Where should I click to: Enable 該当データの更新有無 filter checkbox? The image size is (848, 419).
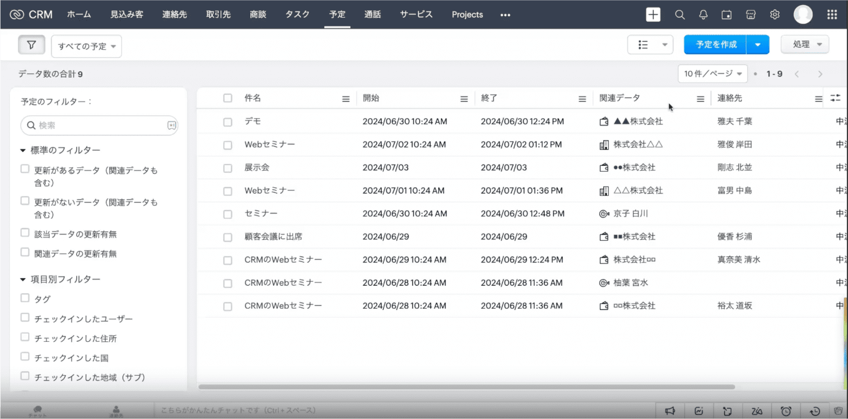click(x=25, y=233)
